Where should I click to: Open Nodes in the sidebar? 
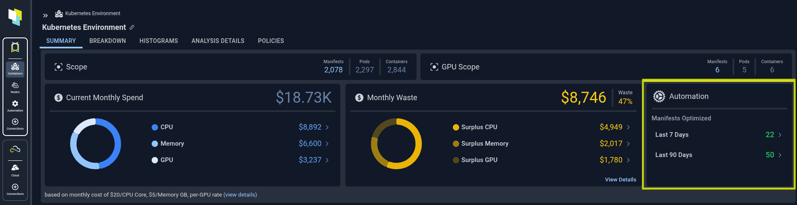point(15,88)
